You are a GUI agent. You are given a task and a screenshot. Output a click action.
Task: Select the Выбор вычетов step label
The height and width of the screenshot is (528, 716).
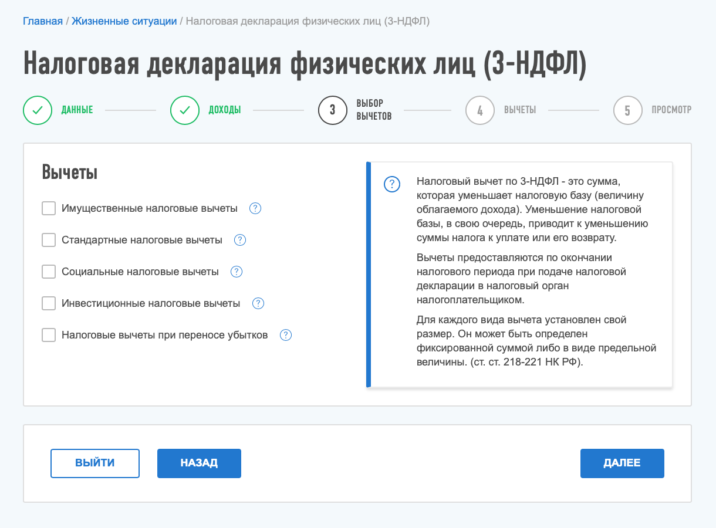(x=374, y=110)
